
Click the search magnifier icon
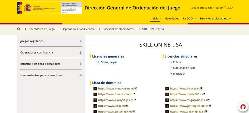tap(225, 8)
